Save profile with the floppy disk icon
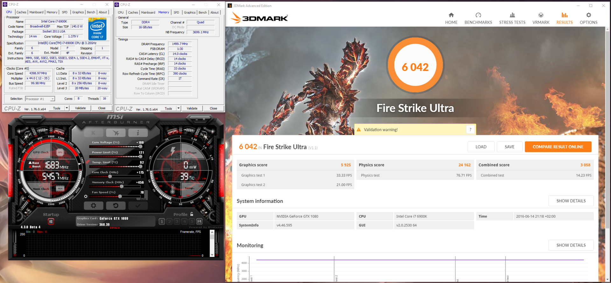This screenshot has height=283, width=611. [199, 221]
